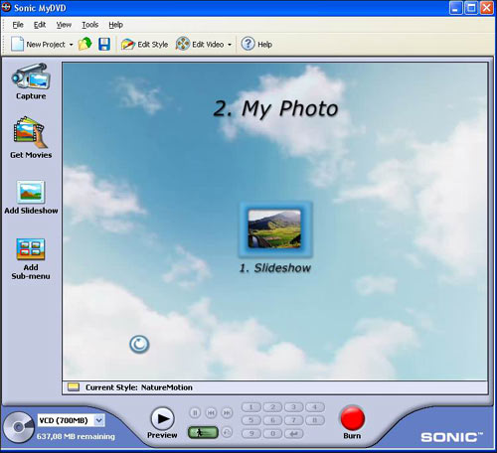Click the red Burn button
This screenshot has width=497, height=453.
[353, 418]
